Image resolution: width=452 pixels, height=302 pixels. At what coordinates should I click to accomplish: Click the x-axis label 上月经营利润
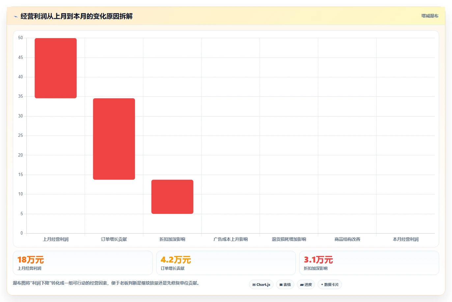(x=56, y=239)
